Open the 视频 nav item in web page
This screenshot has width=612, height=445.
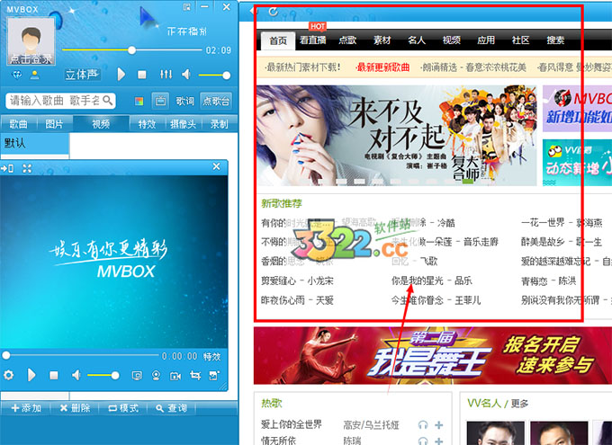[451, 40]
